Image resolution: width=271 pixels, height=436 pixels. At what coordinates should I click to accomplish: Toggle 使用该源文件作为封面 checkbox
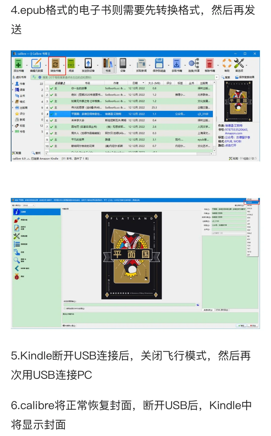[65, 309]
